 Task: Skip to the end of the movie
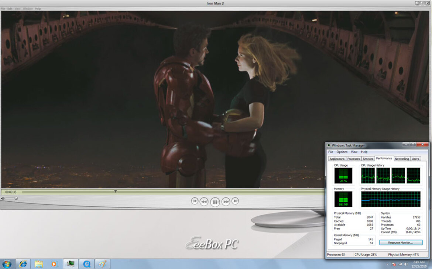[235, 201]
